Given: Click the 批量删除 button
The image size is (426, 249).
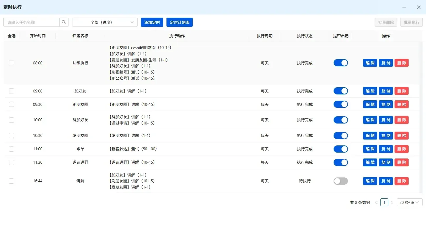Looking at the screenshot, I should [386, 22].
